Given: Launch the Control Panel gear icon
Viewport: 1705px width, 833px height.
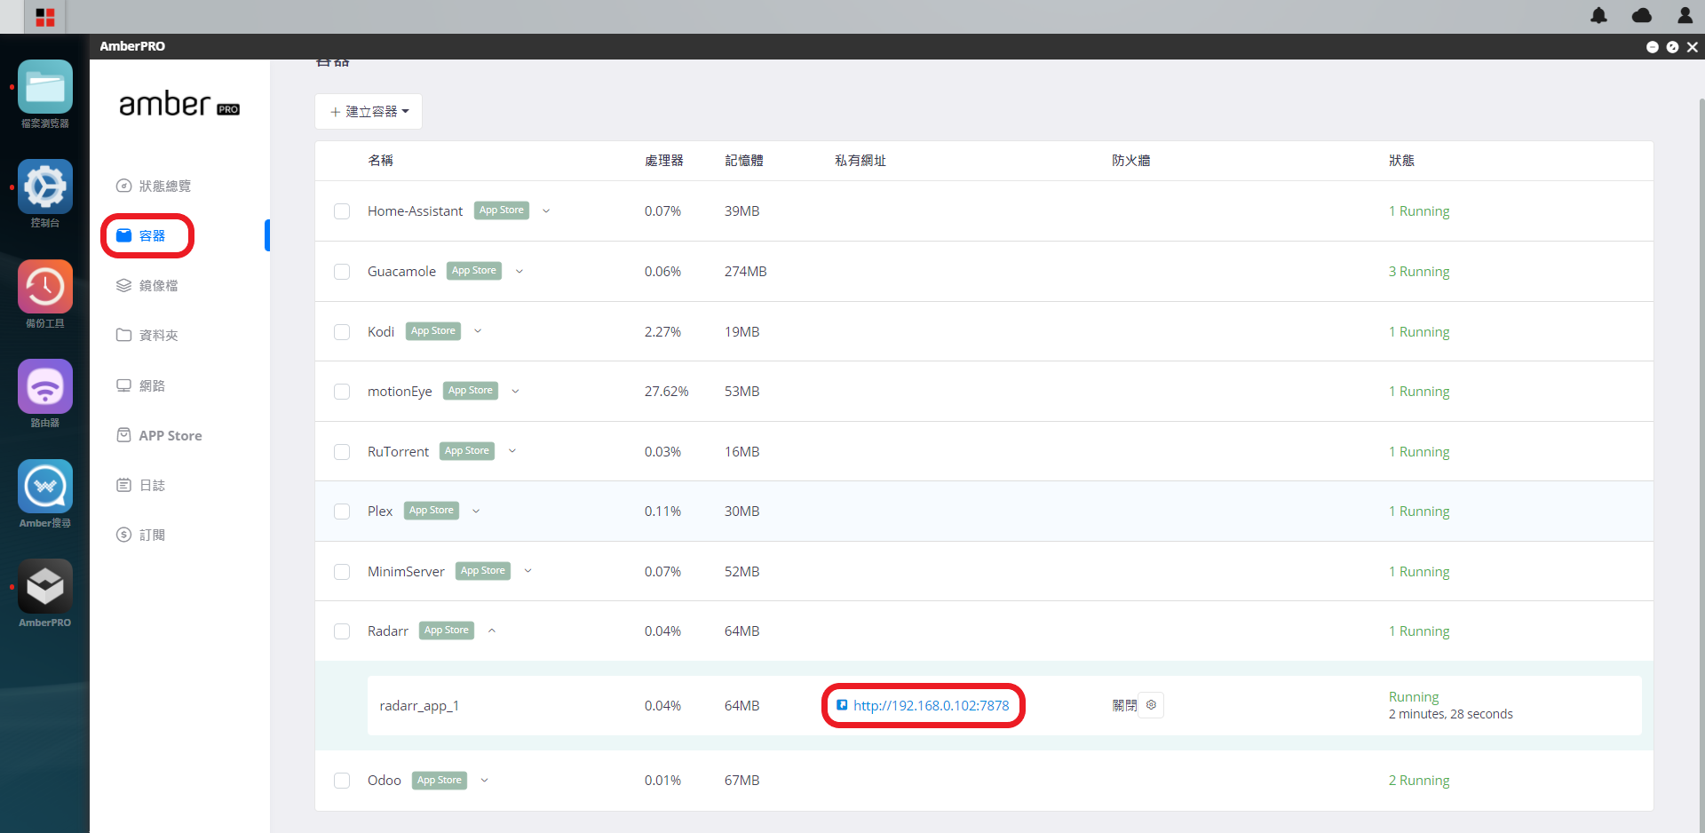Looking at the screenshot, I should (45, 186).
